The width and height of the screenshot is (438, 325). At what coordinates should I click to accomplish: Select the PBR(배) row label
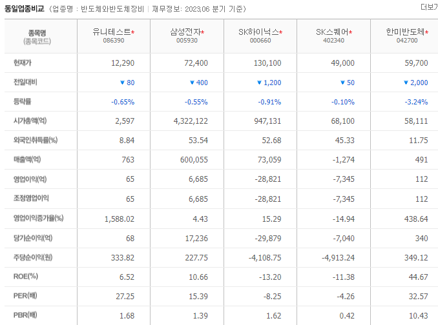pyautogui.click(x=25, y=315)
